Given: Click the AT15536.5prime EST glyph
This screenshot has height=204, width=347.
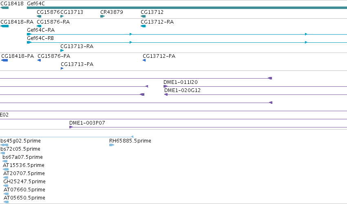Looking at the screenshot, I should click(x=6, y=169).
